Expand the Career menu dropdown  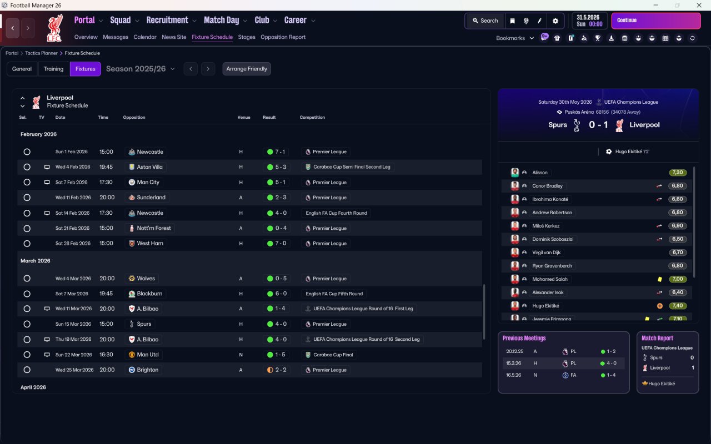point(313,21)
